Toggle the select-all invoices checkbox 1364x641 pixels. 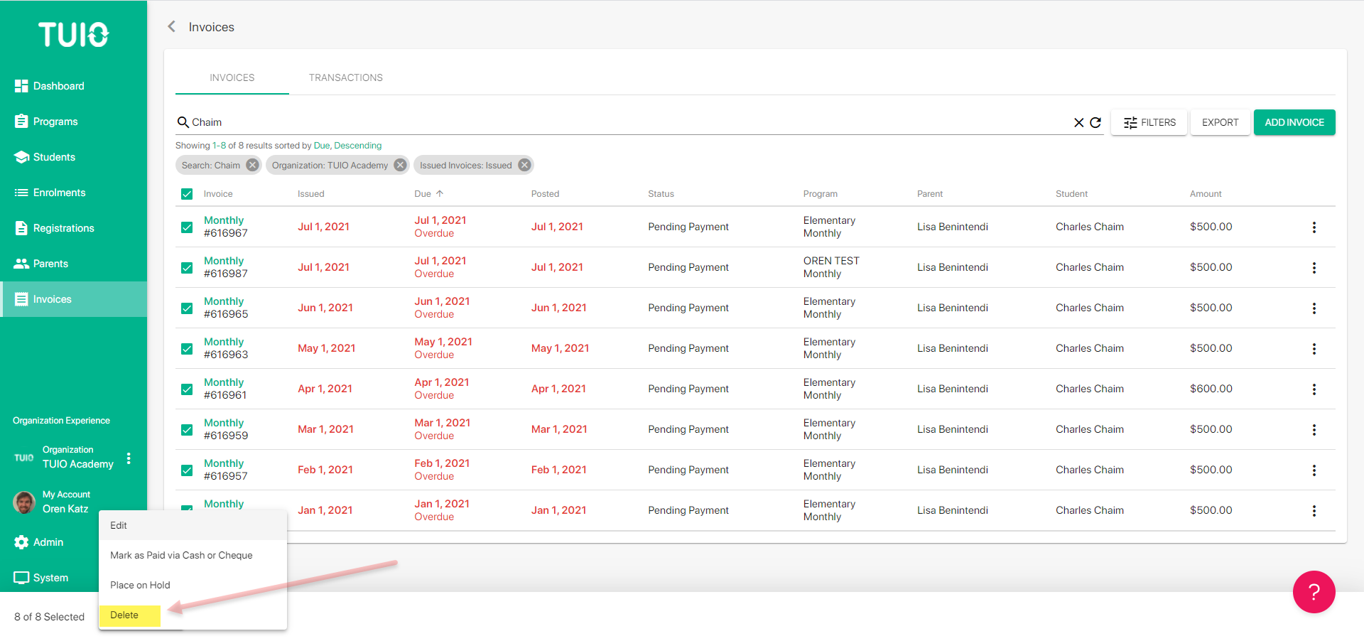tap(187, 194)
